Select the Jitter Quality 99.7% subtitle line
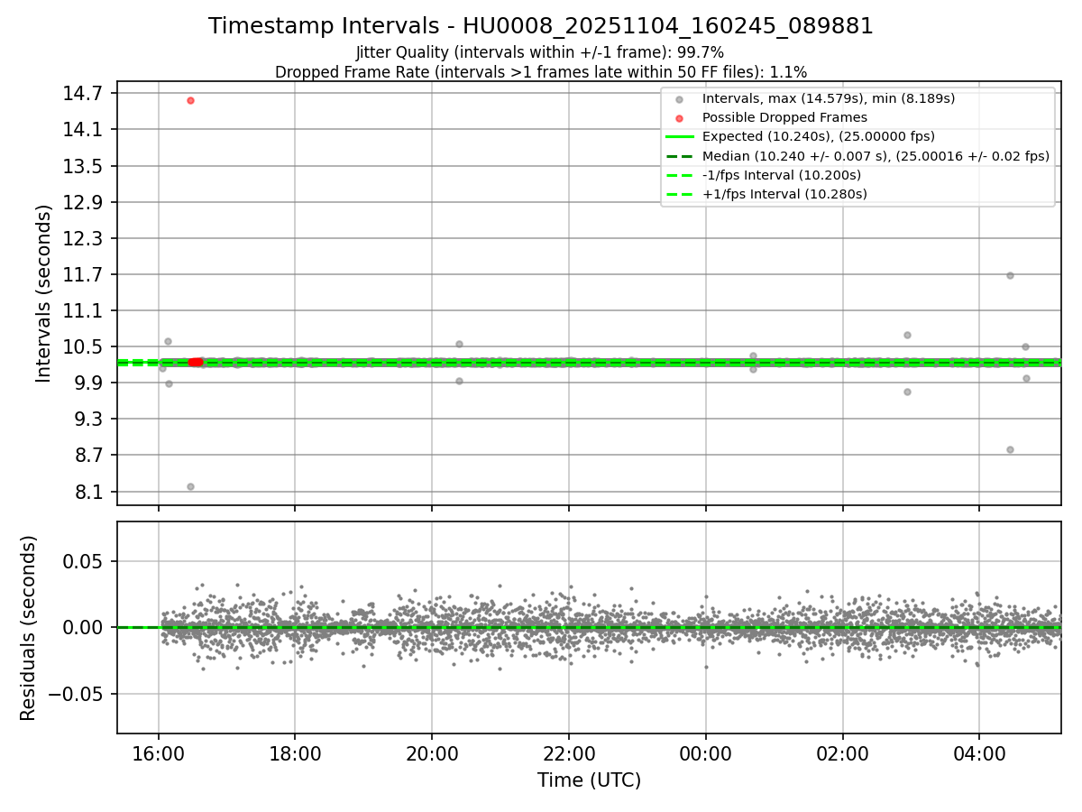1082x812 pixels. click(540, 52)
